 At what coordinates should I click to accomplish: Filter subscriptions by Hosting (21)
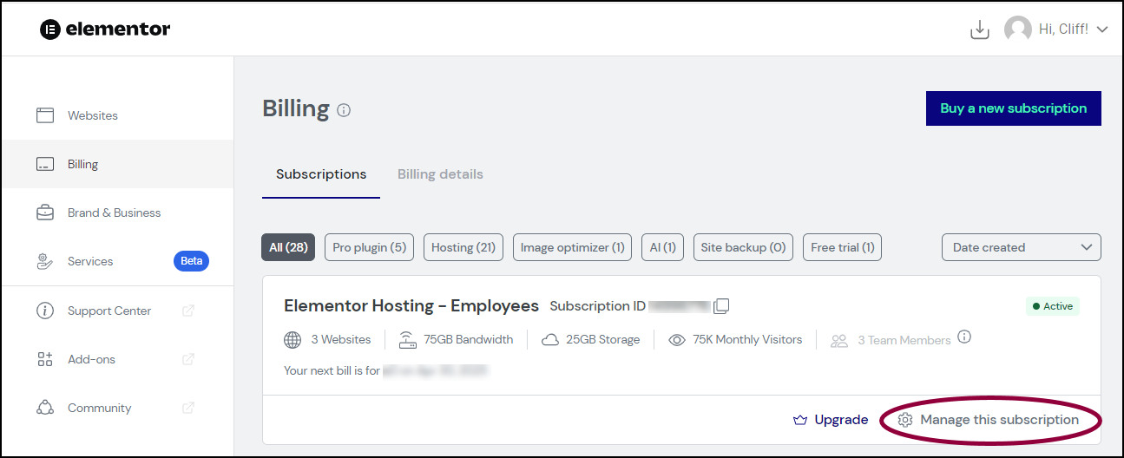point(463,247)
